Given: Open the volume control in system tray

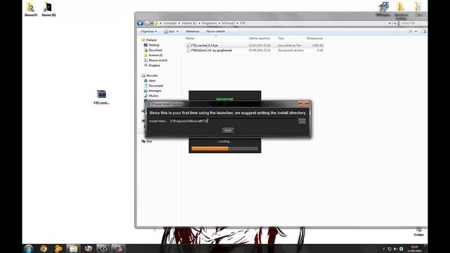Looking at the screenshot, I should (395, 249).
